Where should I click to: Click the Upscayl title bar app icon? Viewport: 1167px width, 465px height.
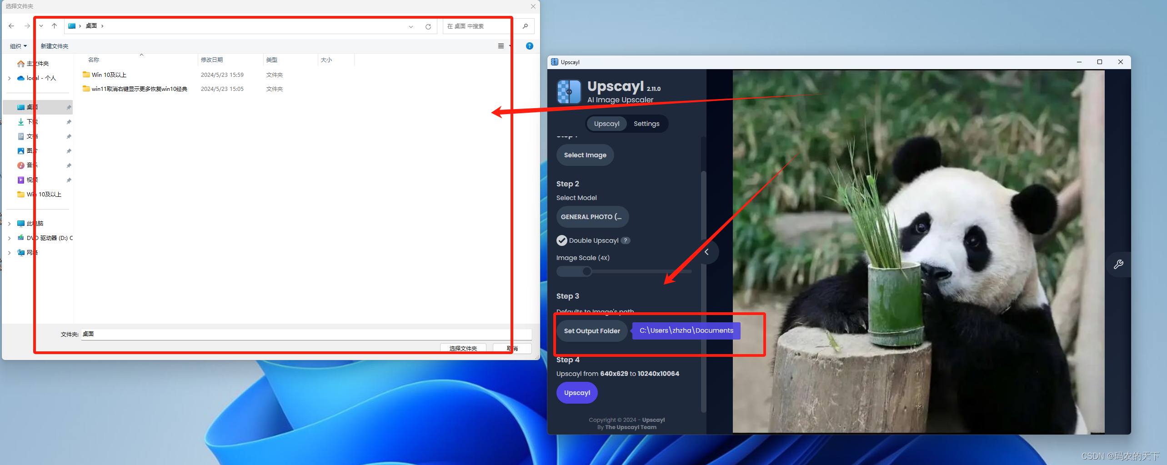pos(555,62)
